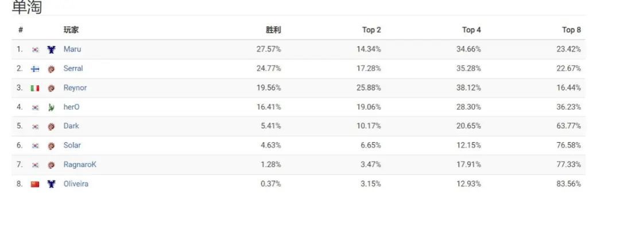The width and height of the screenshot is (620, 232).
Task: Click Dark's Zerg race icon
Action: coord(51,127)
